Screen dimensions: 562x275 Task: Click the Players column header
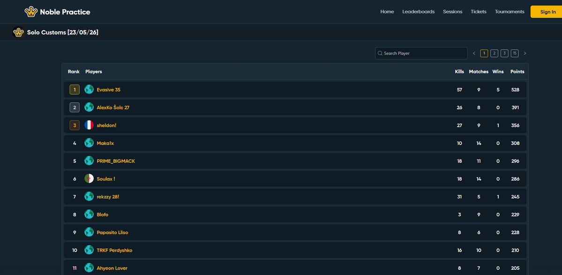coord(94,72)
